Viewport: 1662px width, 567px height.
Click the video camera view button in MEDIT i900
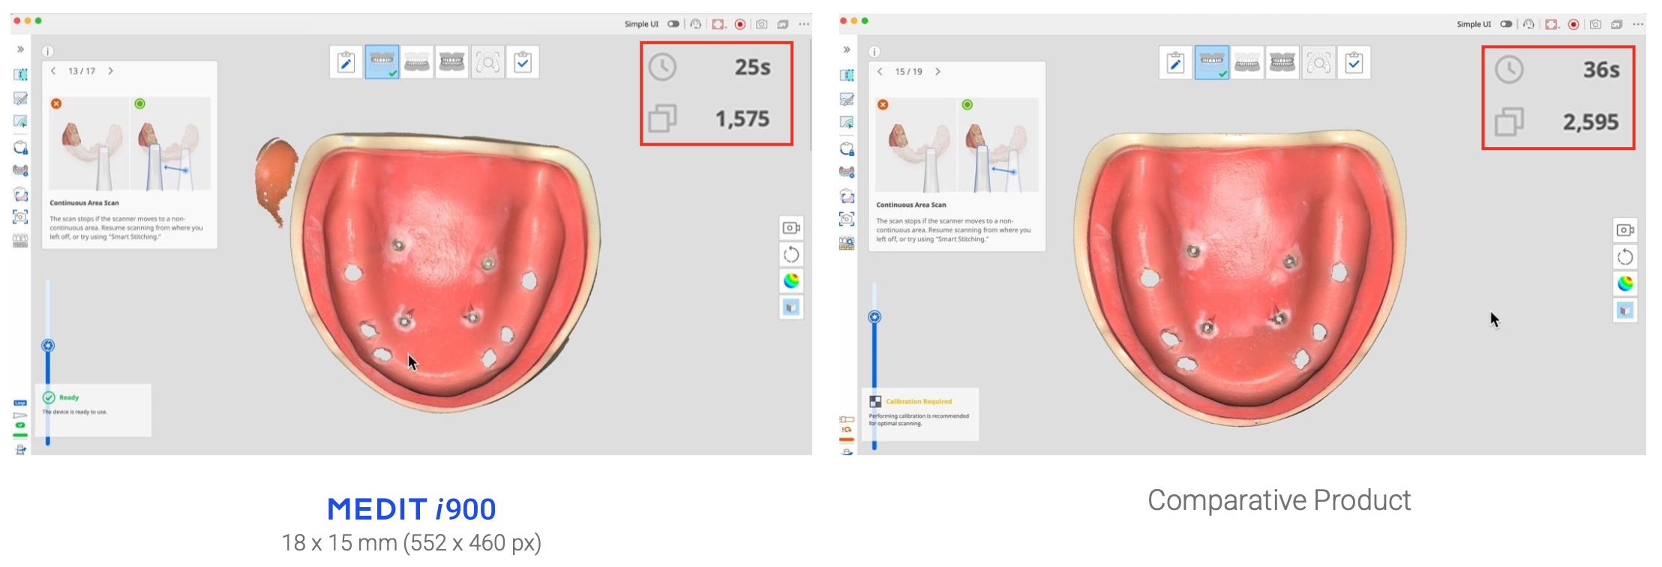pyautogui.click(x=791, y=228)
